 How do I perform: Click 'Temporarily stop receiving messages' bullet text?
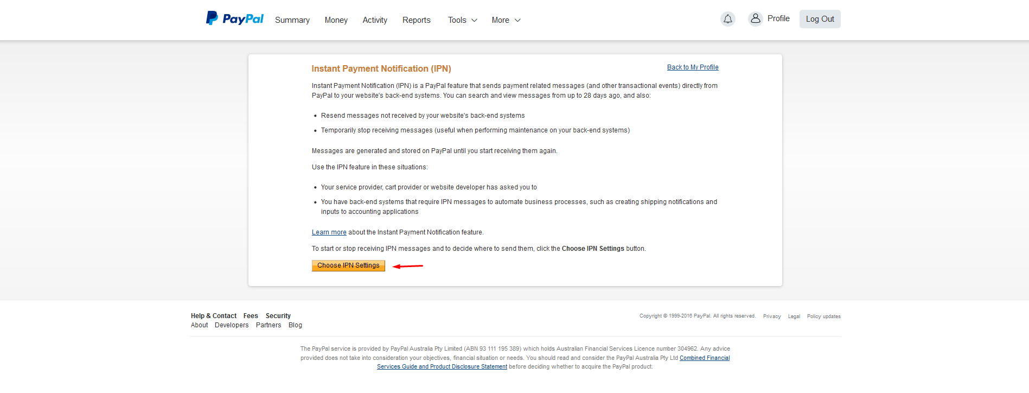click(x=475, y=130)
